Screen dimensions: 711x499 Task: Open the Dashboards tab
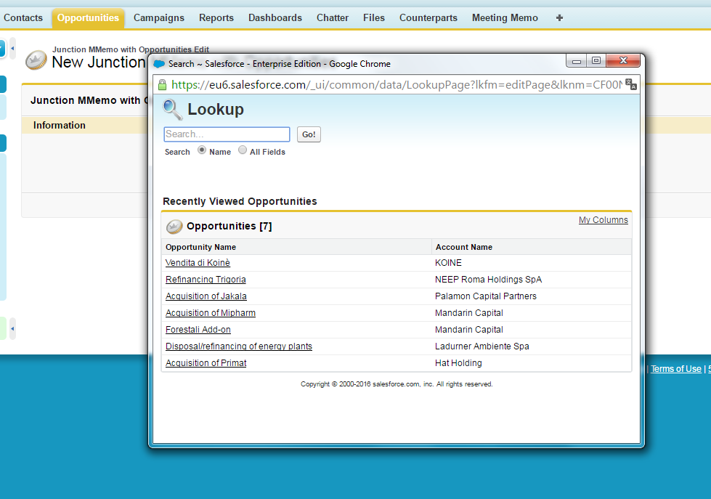pyautogui.click(x=275, y=17)
